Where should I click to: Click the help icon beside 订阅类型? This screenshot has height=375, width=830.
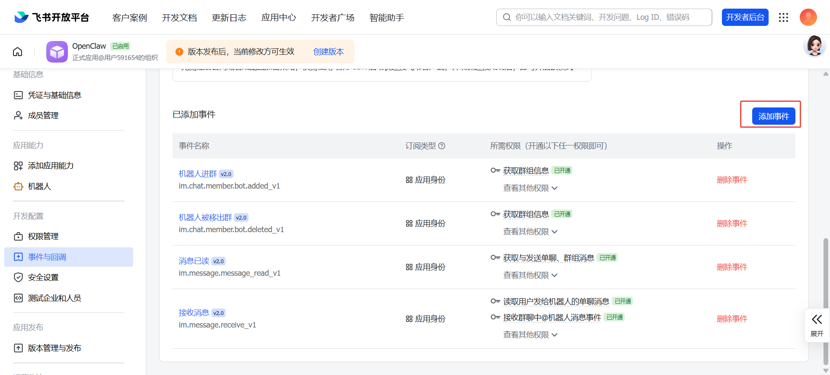442,146
